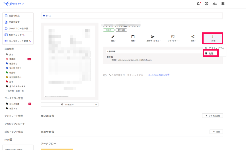This screenshot has width=246, height=150.
Task: Toggle この文書をリースチェックする switch
Action: (x=105, y=75)
